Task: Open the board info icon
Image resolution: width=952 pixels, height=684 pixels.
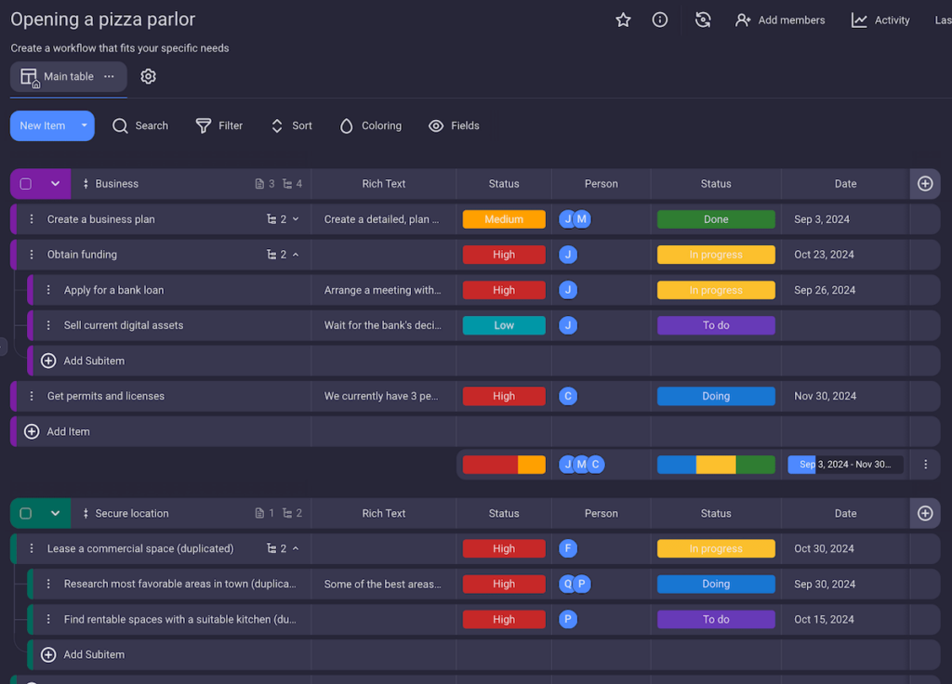Action: pos(660,20)
